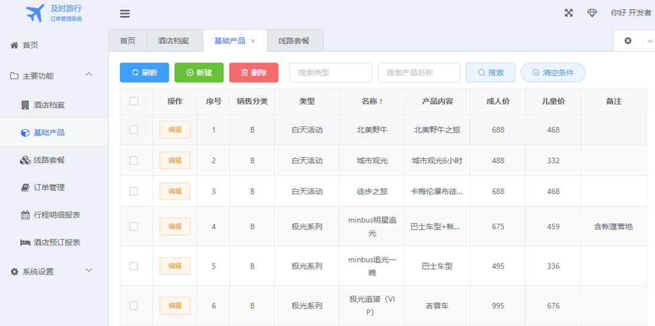
Task: Check the row for 徒步之旅
Action: [x=134, y=191]
